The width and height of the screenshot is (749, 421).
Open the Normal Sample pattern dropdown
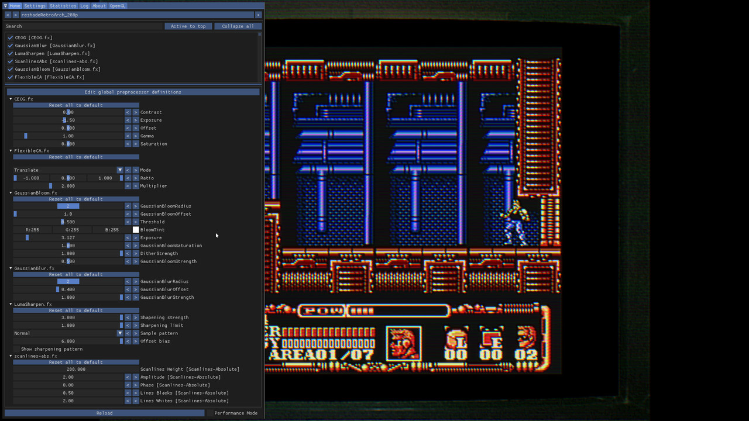[x=68, y=333]
